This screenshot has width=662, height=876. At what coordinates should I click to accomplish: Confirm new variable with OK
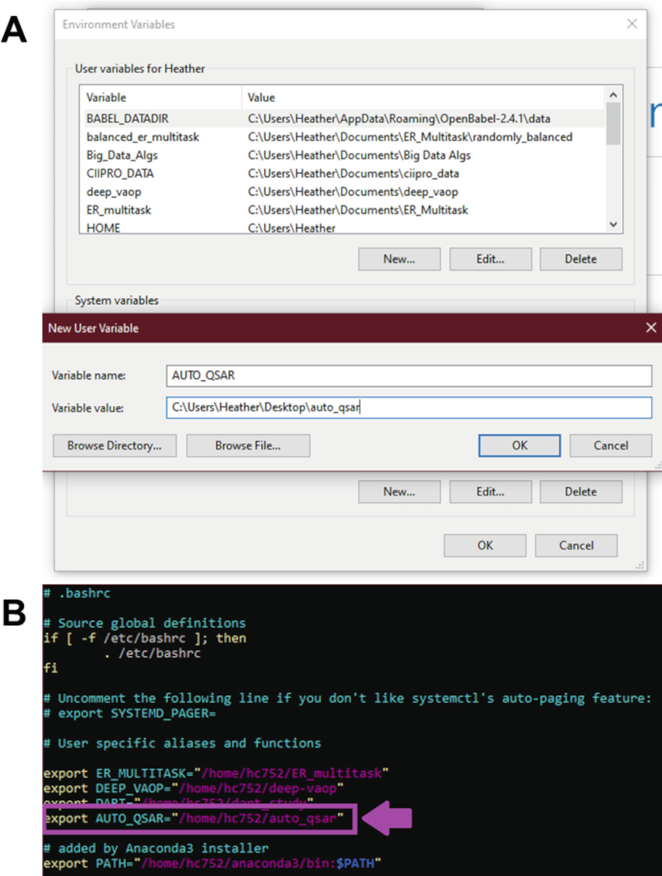point(519,446)
